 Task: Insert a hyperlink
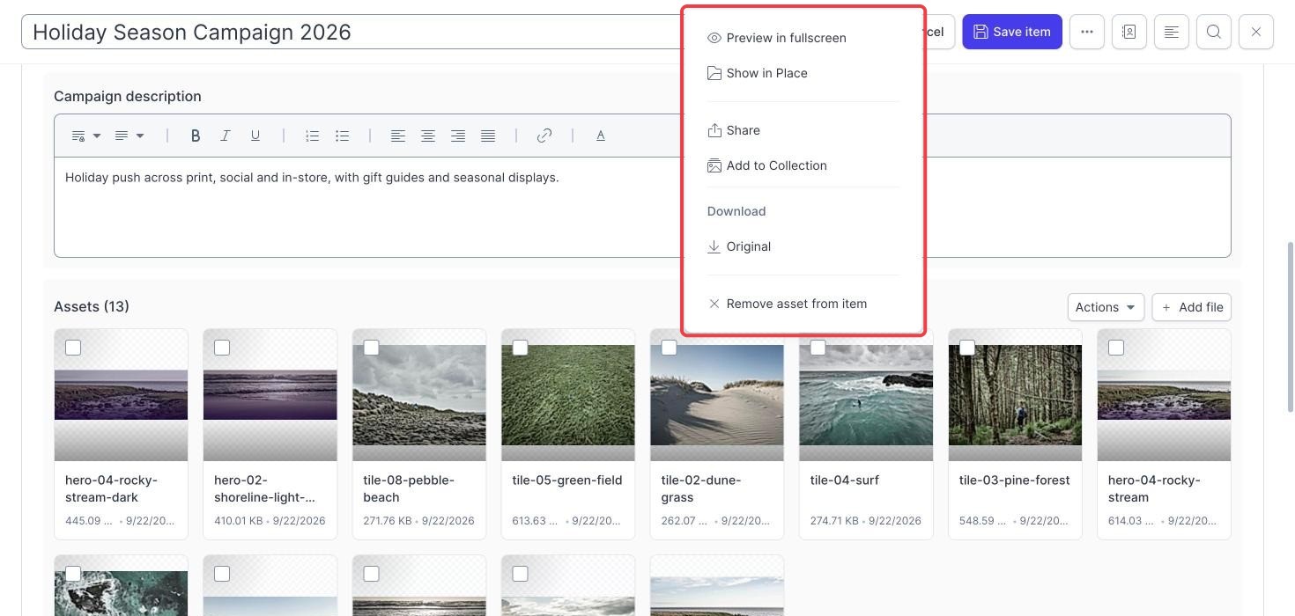pos(544,136)
